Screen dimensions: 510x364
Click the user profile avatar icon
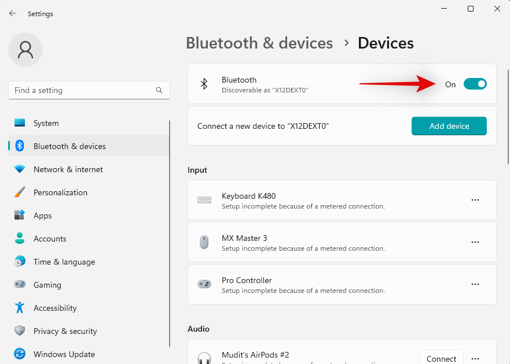click(x=25, y=50)
